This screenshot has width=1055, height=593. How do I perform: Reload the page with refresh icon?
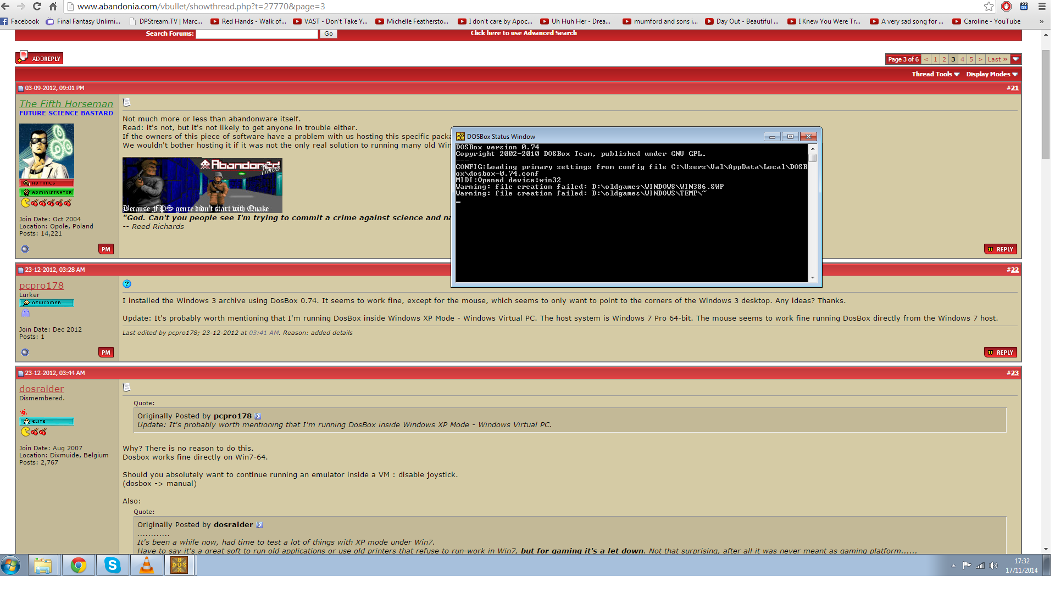[37, 7]
